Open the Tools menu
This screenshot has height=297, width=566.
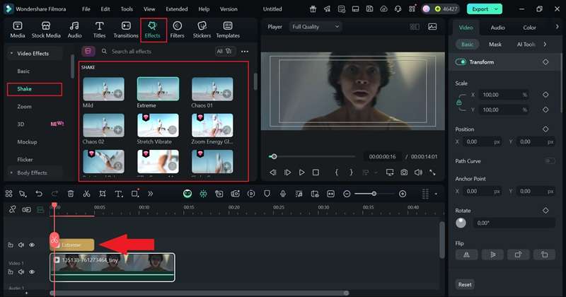(x=127, y=9)
